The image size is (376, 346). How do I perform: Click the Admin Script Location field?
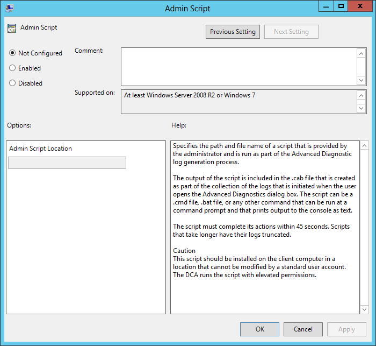coord(67,163)
